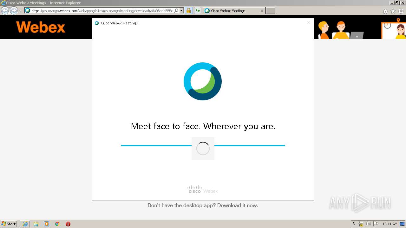406x228 pixels.
Task: Open Internet Explorer from taskbar
Action: tap(25, 224)
